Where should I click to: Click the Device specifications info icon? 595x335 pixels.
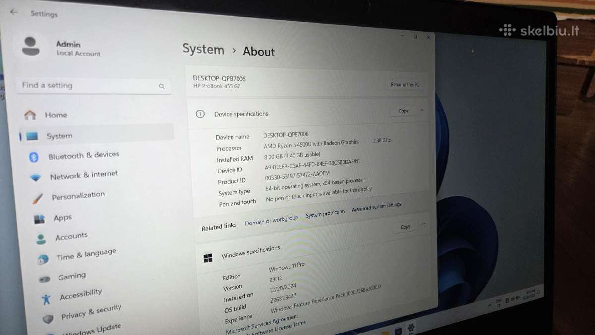coord(200,114)
